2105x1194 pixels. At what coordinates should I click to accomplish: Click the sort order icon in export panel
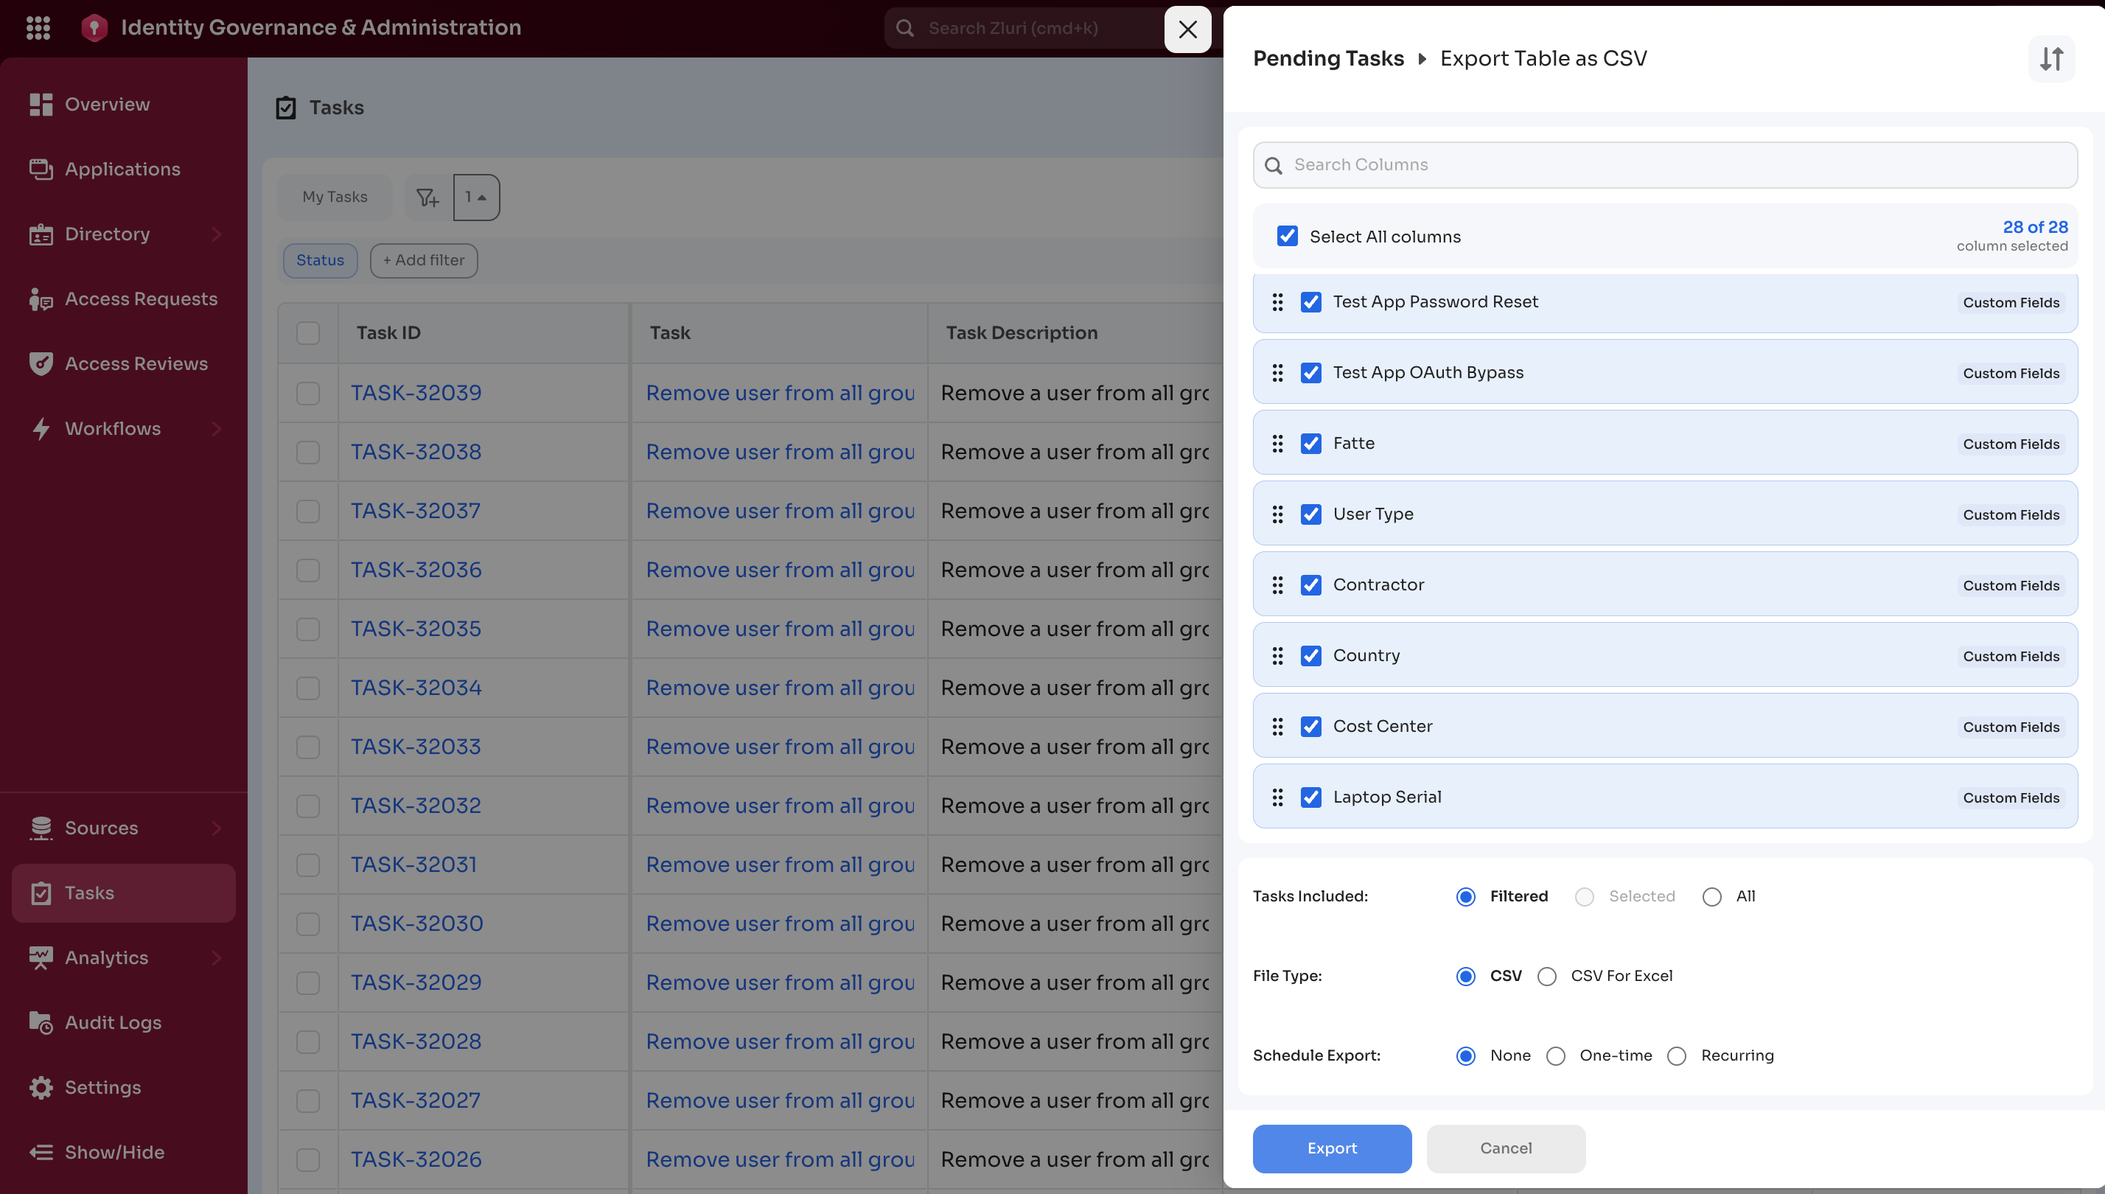coord(2051,59)
